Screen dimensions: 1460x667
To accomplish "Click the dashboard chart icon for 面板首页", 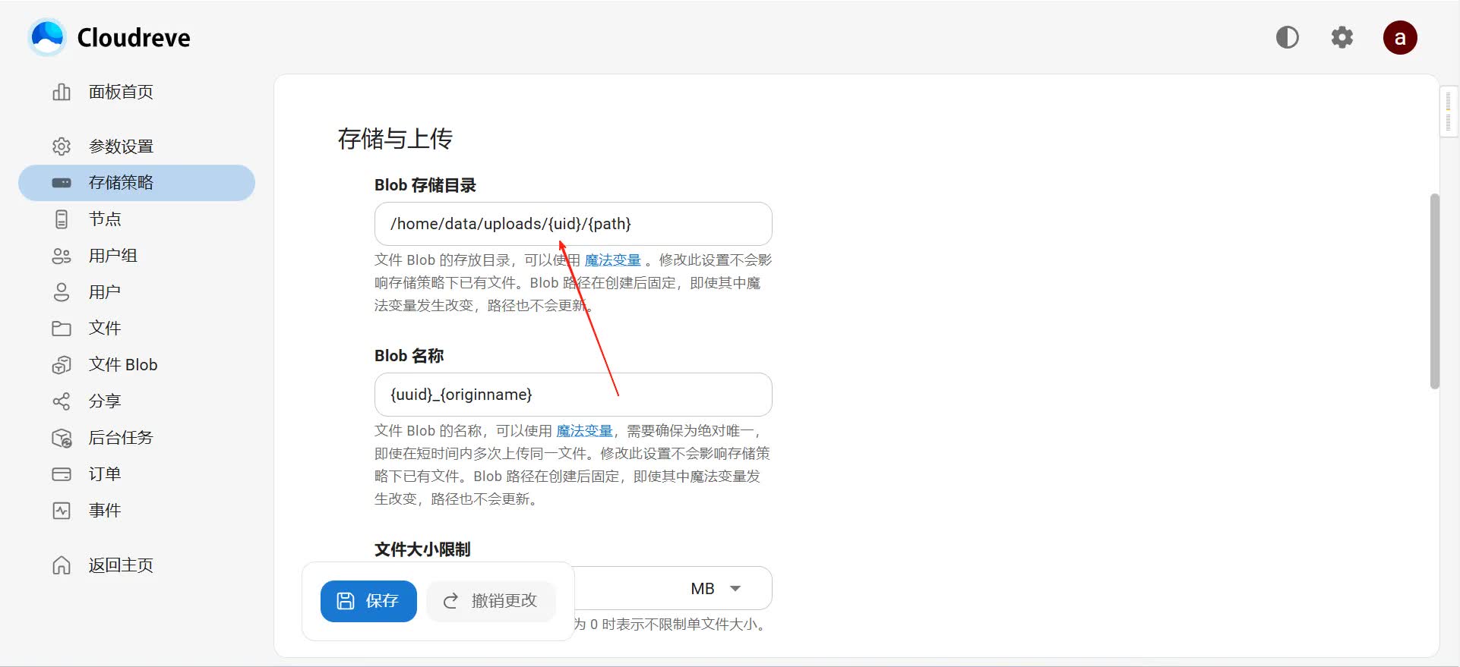I will click(62, 92).
